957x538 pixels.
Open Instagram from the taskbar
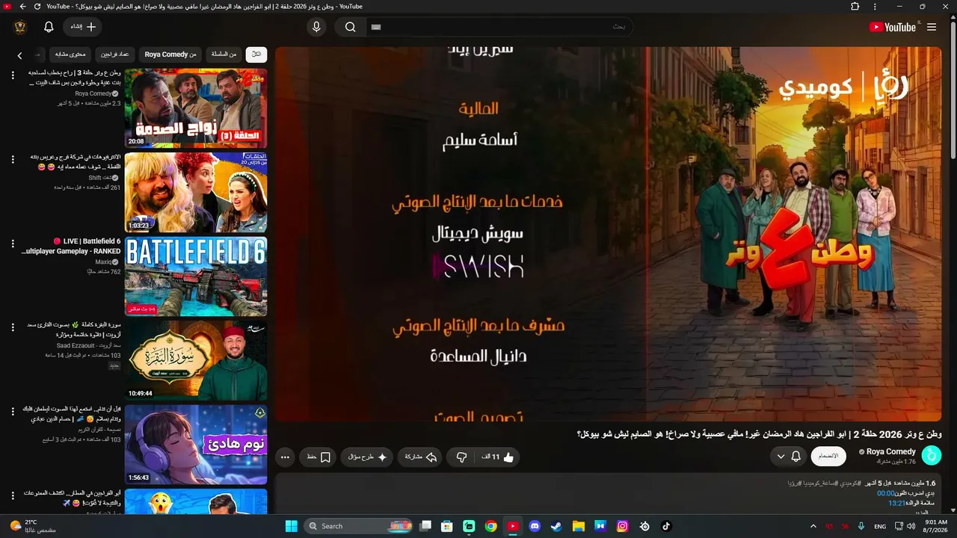point(622,526)
